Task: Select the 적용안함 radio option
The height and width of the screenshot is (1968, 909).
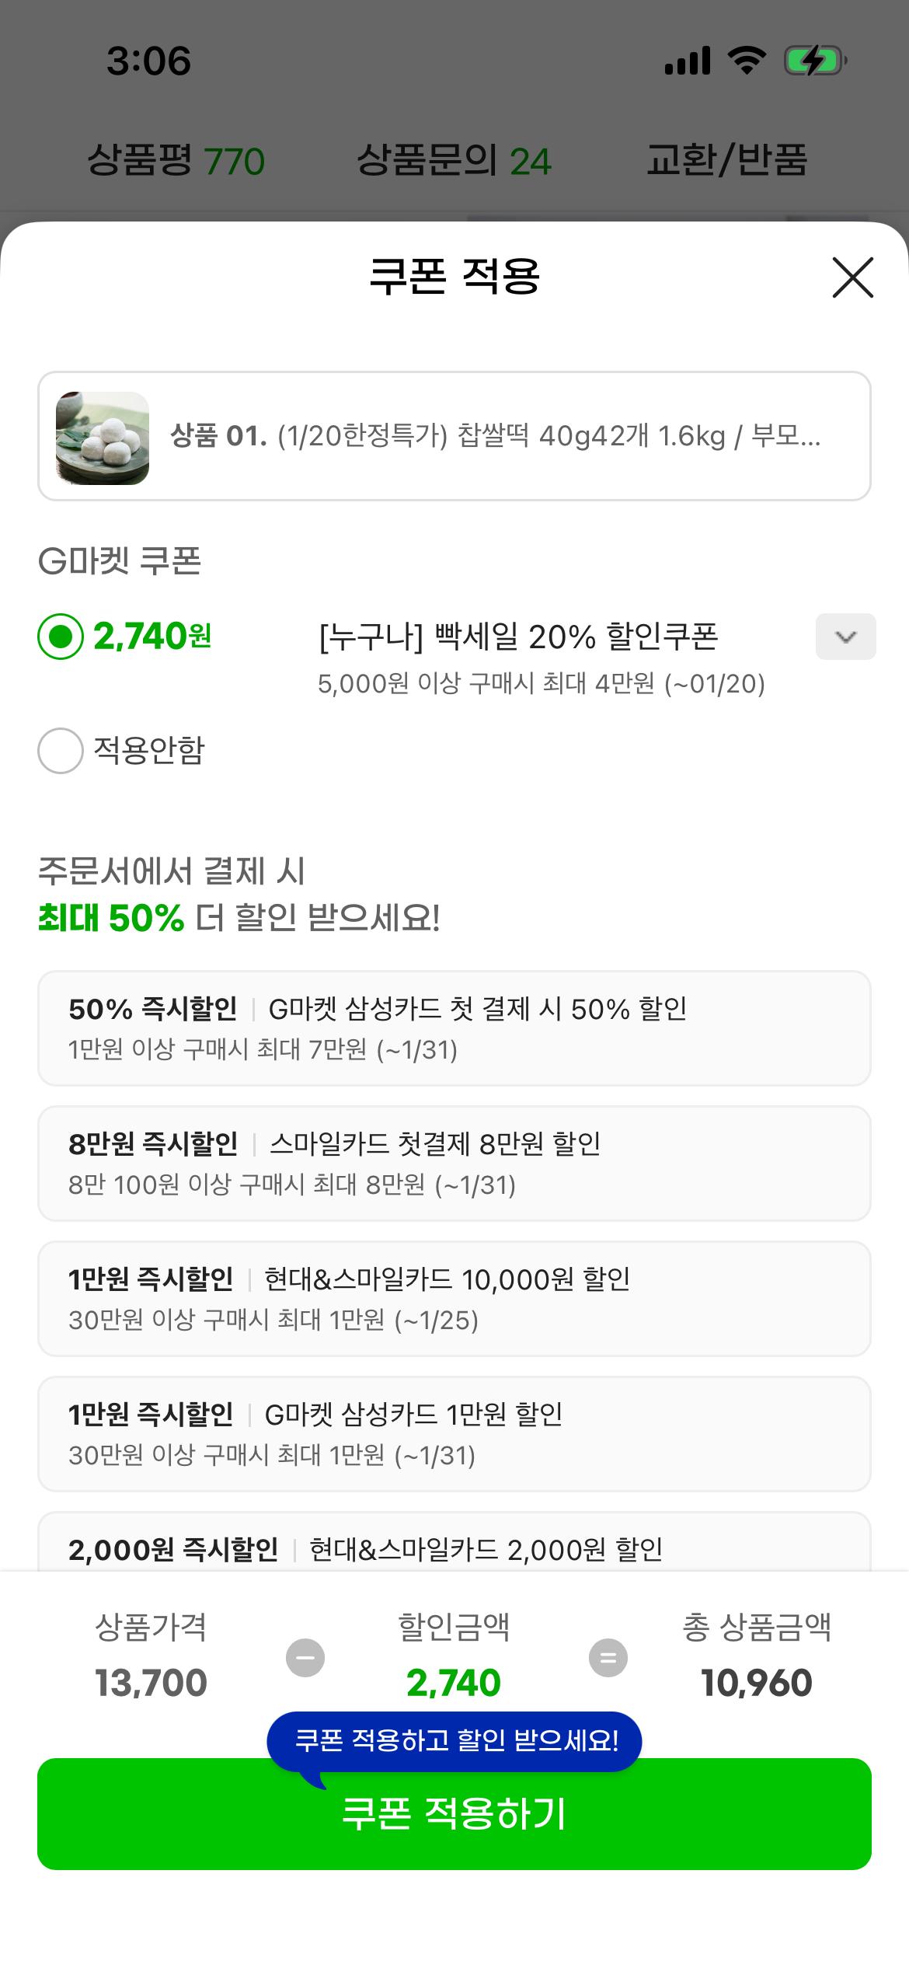Action: [61, 751]
